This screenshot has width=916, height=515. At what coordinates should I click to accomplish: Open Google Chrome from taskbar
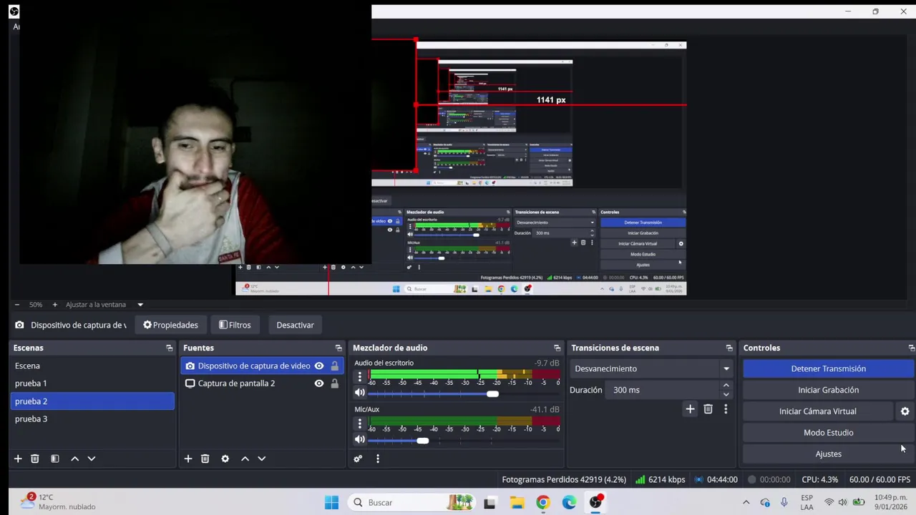coord(543,502)
